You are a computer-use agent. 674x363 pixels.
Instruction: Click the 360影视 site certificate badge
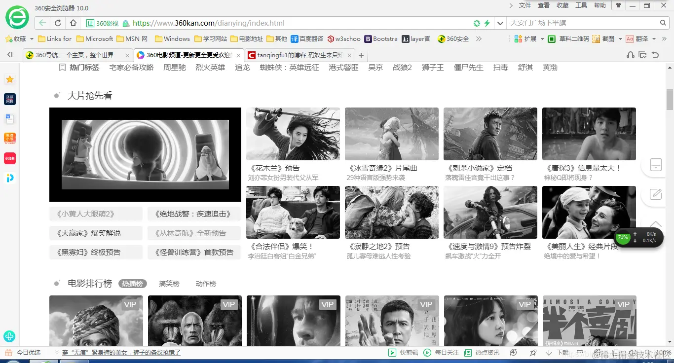[103, 23]
